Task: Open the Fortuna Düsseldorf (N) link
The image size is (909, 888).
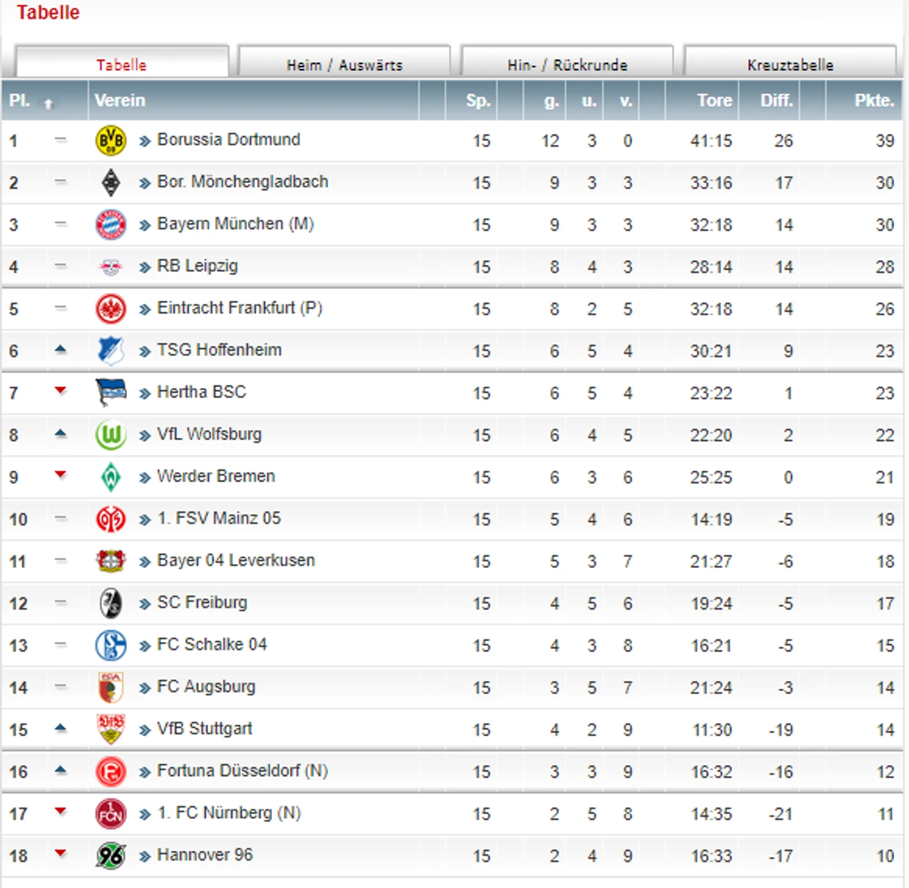Action: pyautogui.click(x=243, y=771)
